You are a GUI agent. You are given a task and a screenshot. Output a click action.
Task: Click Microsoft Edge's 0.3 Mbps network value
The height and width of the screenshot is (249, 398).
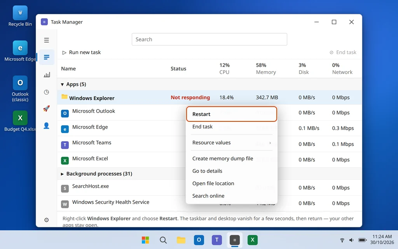343,128
